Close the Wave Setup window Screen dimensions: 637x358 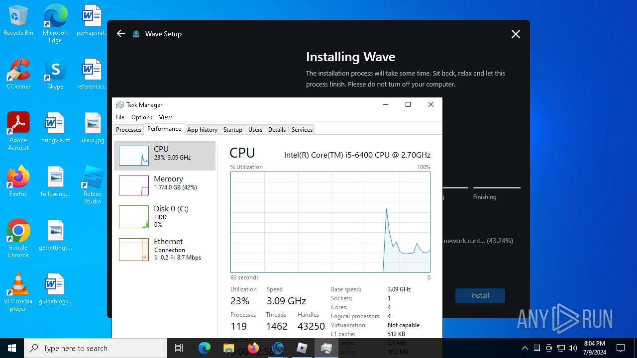click(516, 34)
